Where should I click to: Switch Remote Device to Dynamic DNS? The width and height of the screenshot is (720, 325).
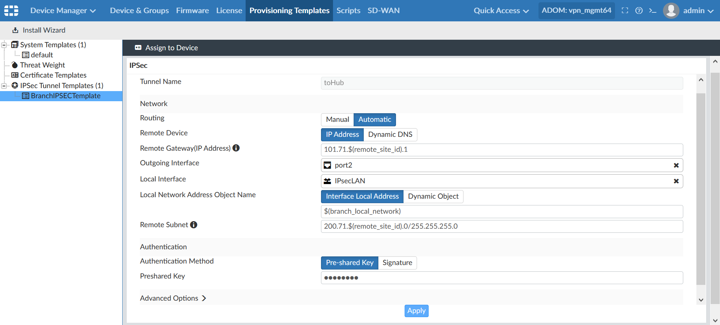pos(390,135)
